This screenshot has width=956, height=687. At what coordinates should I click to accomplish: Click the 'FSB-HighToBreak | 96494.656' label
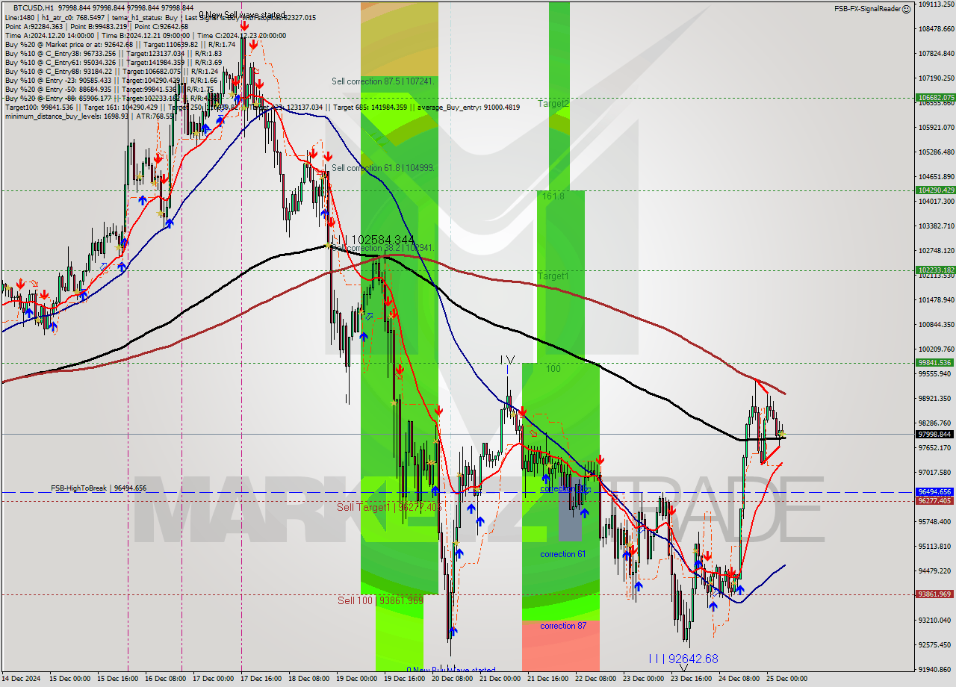click(99, 488)
